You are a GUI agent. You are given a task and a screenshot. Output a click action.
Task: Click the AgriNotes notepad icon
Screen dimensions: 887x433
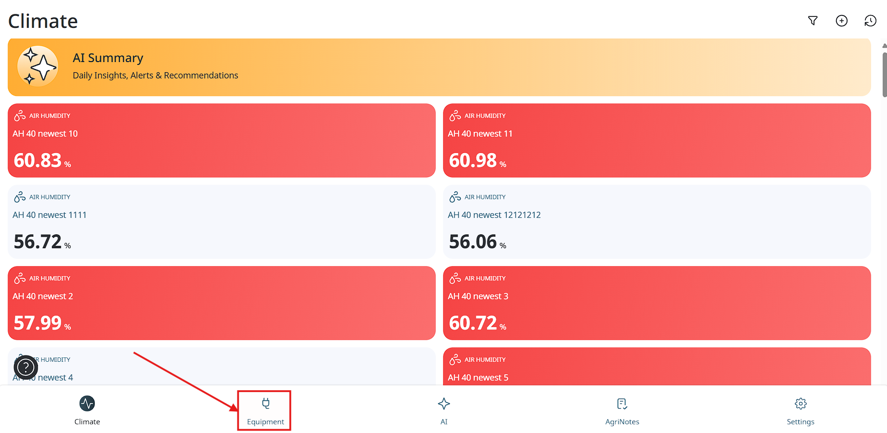pyautogui.click(x=622, y=404)
